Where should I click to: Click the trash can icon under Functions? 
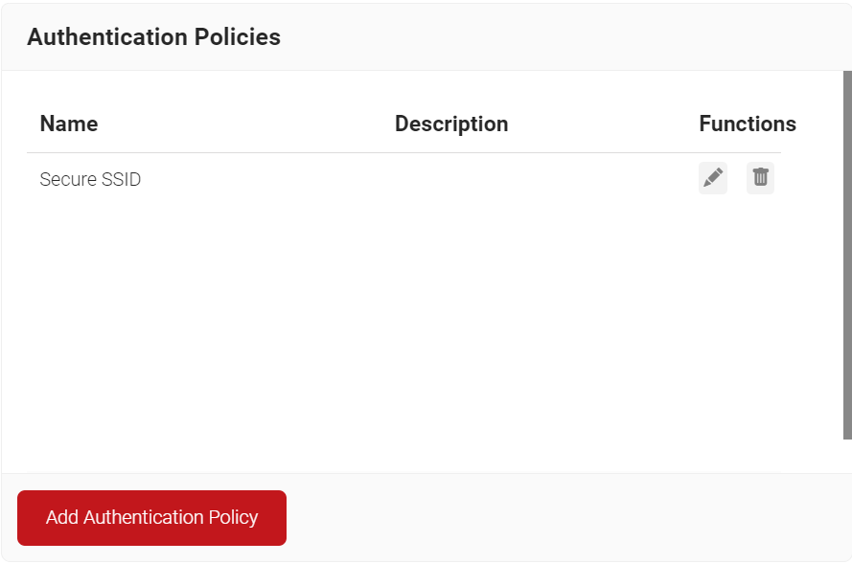click(x=760, y=178)
